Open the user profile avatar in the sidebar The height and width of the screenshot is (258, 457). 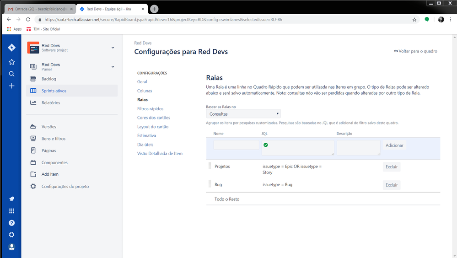pos(11,247)
